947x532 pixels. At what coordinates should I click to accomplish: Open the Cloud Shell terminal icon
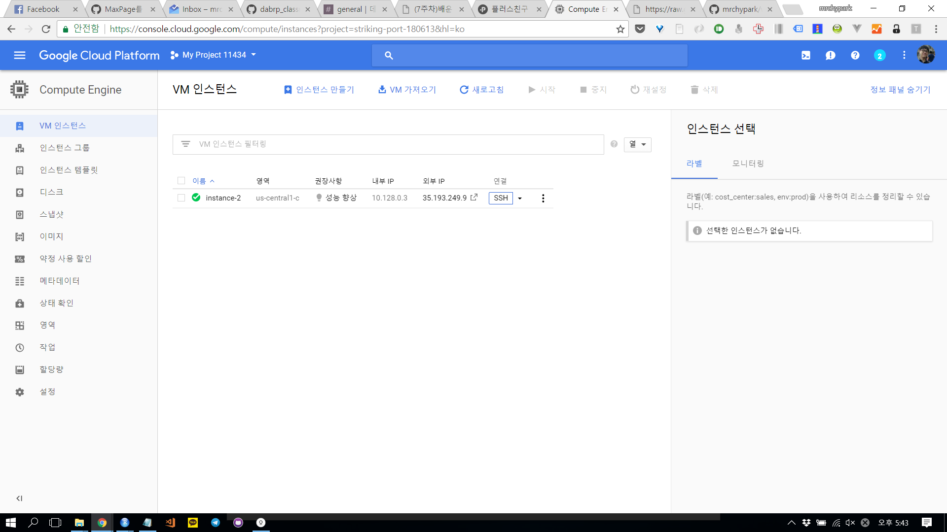coord(805,56)
